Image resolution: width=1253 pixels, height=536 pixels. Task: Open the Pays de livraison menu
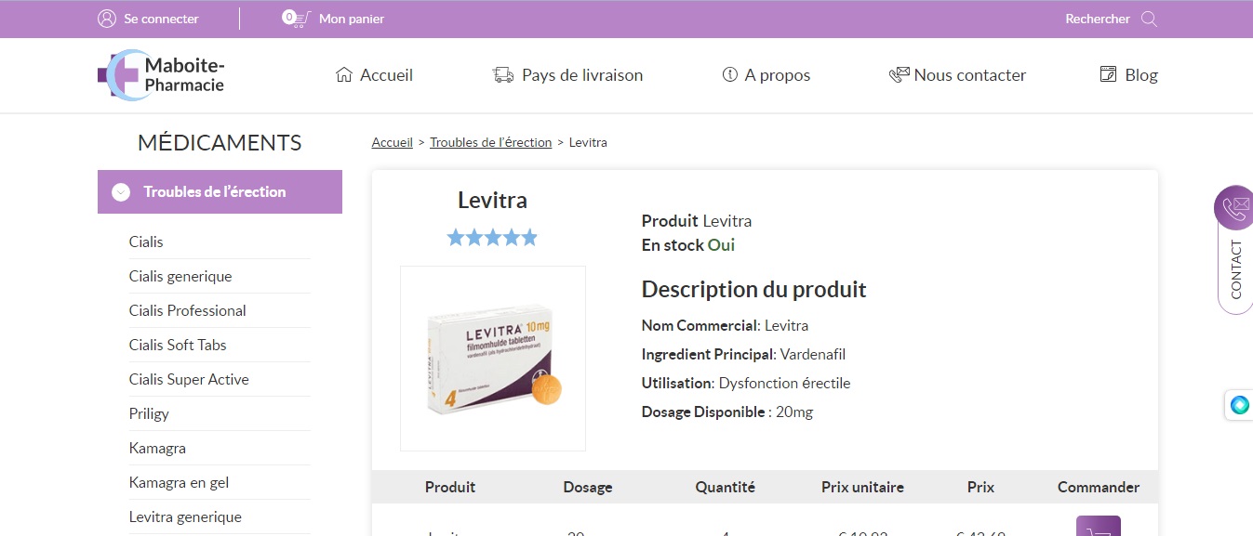(567, 75)
